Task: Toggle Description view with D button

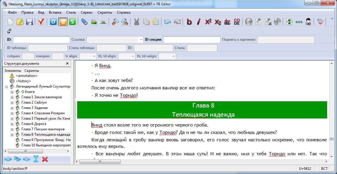Action: [x=53, y=22]
